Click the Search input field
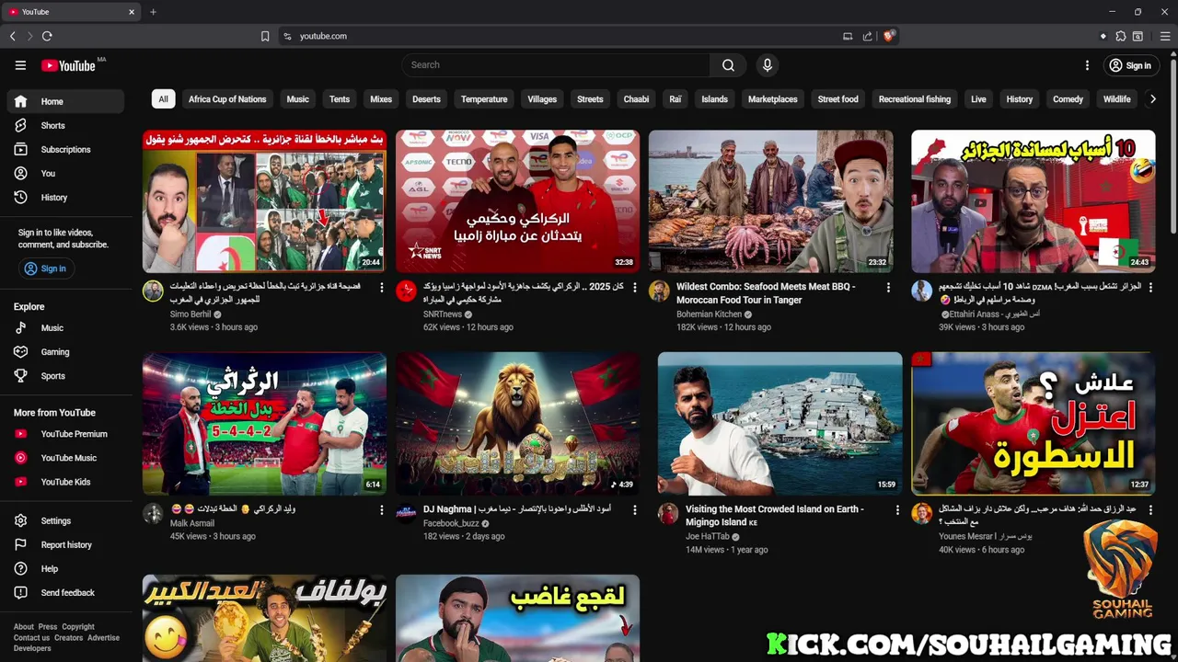The image size is (1178, 662). point(556,65)
